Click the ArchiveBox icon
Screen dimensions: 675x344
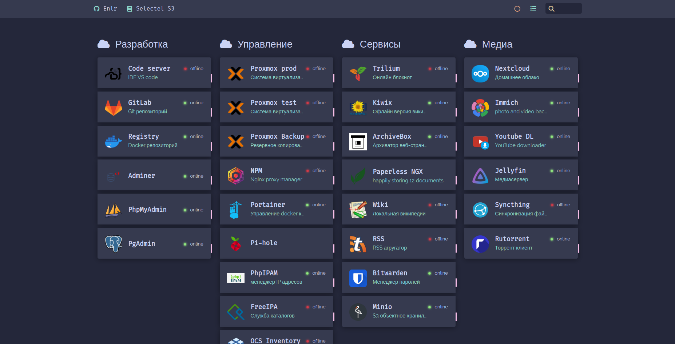(358, 141)
